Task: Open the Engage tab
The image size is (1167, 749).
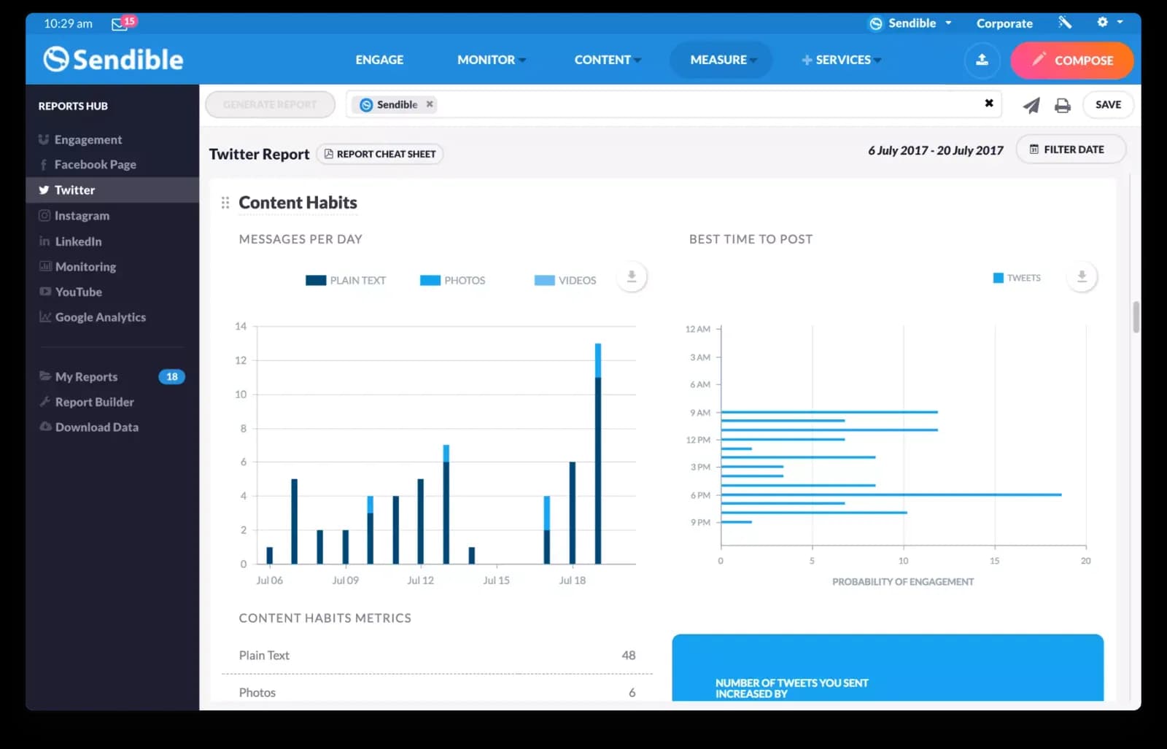Action: coord(379,60)
